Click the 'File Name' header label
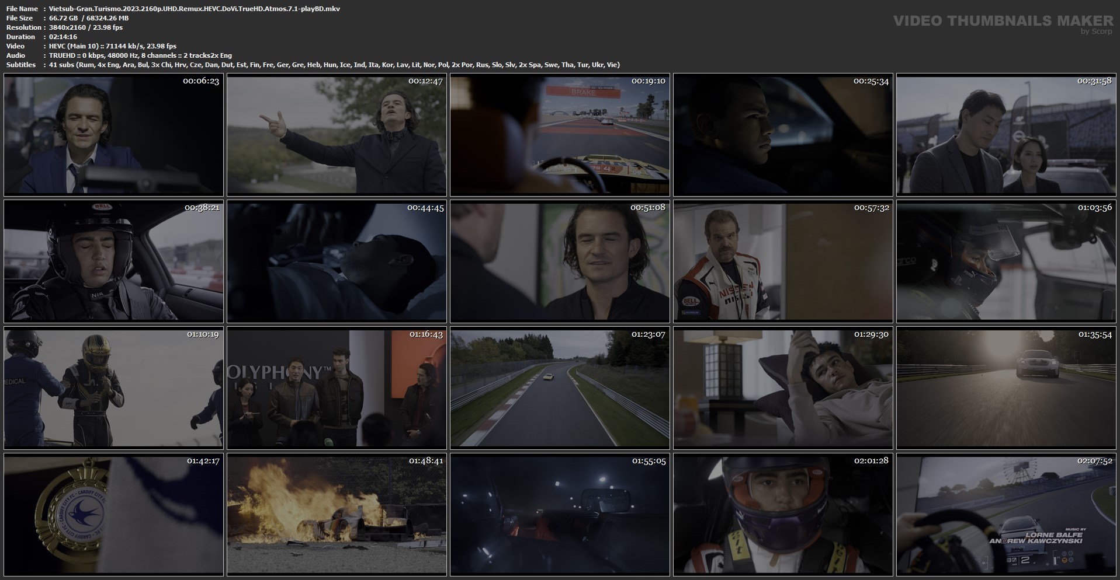Screen dimensions: 1120x580 tap(22, 9)
